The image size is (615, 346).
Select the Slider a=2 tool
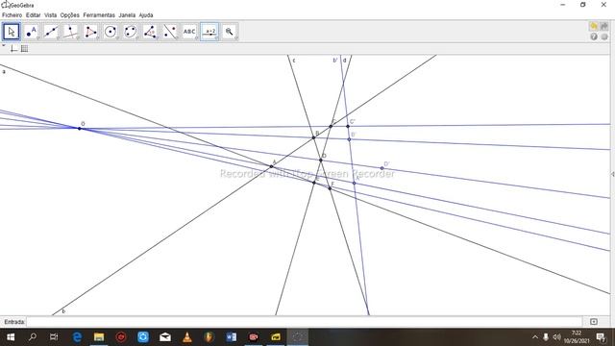[209, 32]
